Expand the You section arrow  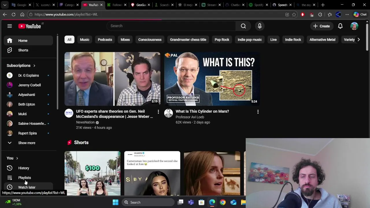pos(17,158)
